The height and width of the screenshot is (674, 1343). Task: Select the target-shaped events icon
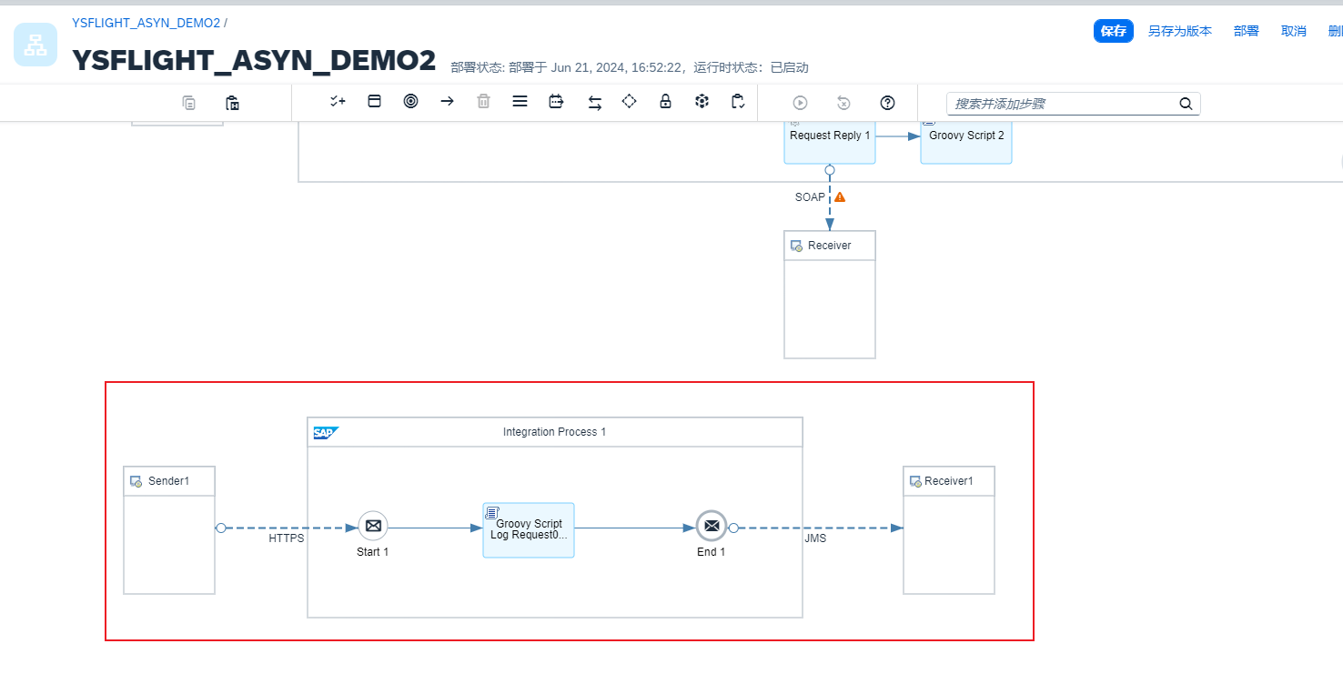pos(410,102)
